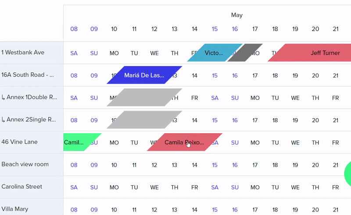Click date 08 in the calendar header
Image resolution: width=351 pixels, height=215 pixels.
74,29
